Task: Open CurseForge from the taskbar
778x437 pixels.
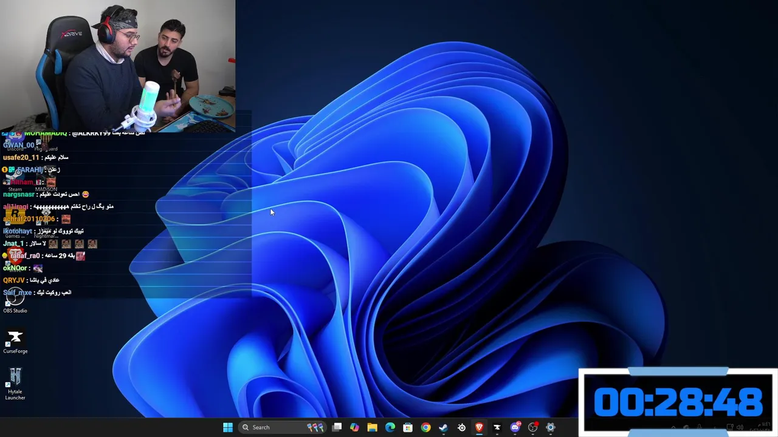Action: 497,427
